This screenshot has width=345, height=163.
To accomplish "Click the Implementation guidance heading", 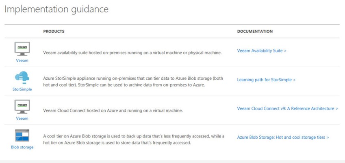I will tap(56, 9).
